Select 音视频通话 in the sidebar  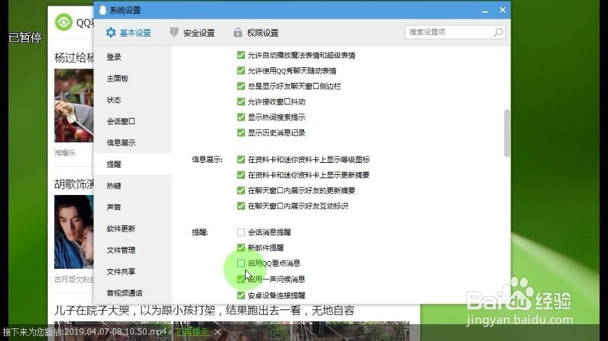pos(133,293)
